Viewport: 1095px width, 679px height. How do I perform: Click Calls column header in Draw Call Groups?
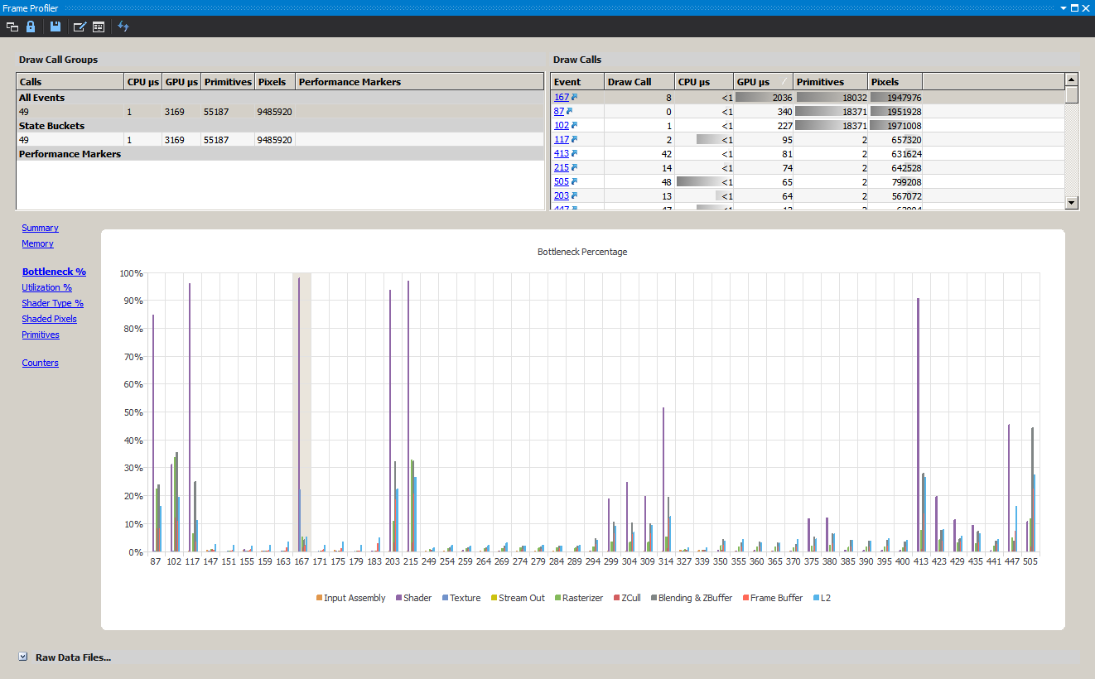coord(70,81)
